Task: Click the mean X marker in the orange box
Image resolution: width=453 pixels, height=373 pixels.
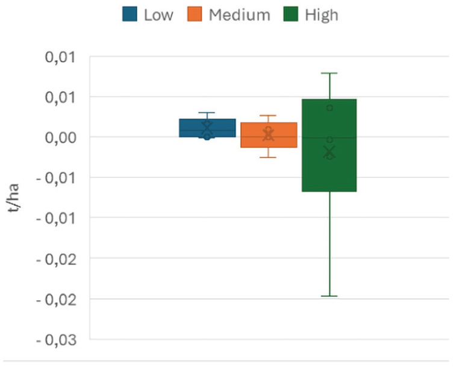Action: [268, 135]
